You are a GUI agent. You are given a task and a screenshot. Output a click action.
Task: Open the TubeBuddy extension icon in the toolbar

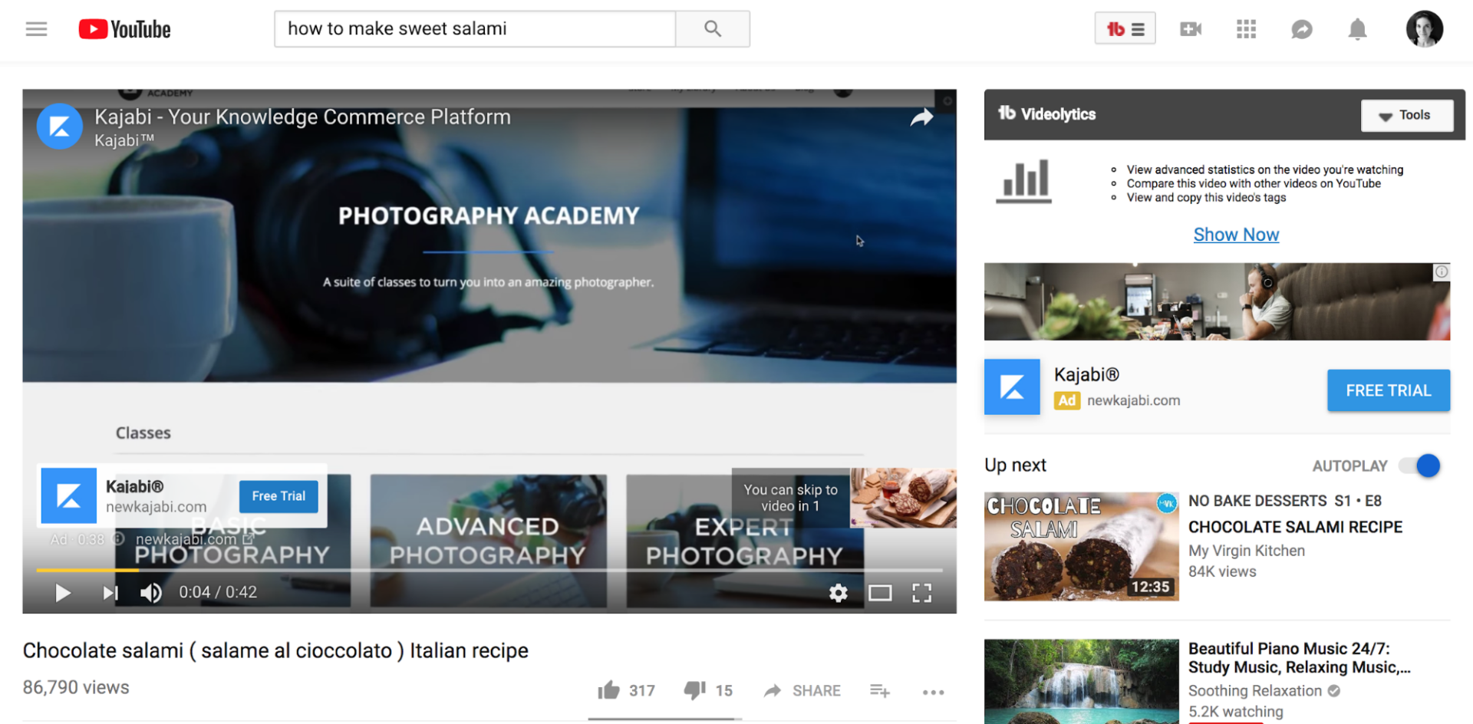click(1125, 28)
